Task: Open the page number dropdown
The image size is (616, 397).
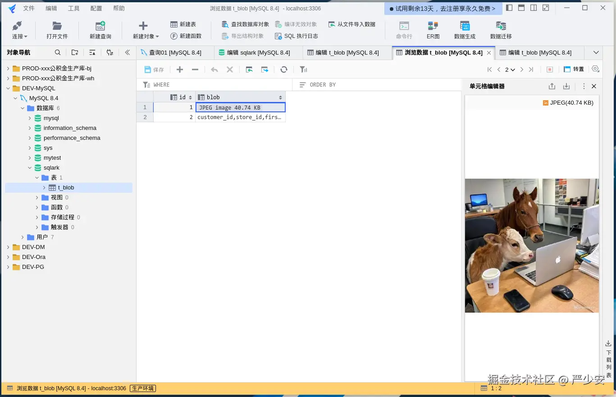Action: click(x=510, y=69)
